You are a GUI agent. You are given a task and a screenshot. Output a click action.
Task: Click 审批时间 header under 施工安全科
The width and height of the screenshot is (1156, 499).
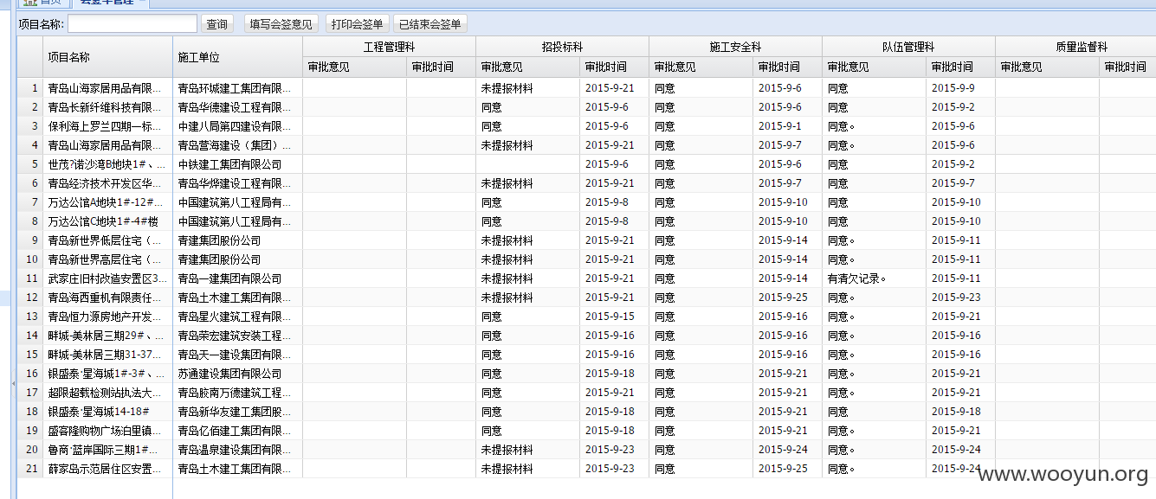point(787,67)
